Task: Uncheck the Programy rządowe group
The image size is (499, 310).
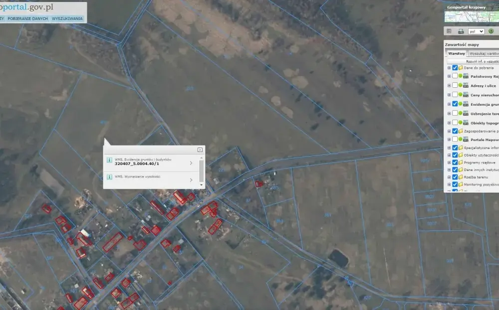Action: click(x=455, y=162)
